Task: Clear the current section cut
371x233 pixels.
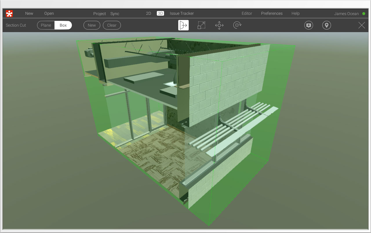Action: click(112, 25)
